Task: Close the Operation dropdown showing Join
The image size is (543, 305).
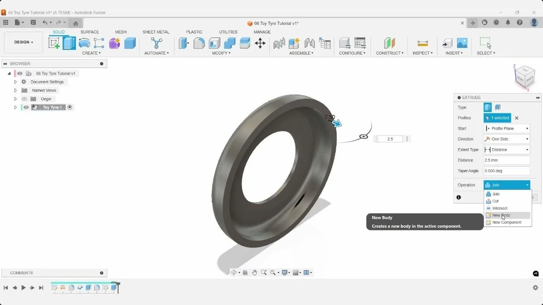Action: [507, 185]
